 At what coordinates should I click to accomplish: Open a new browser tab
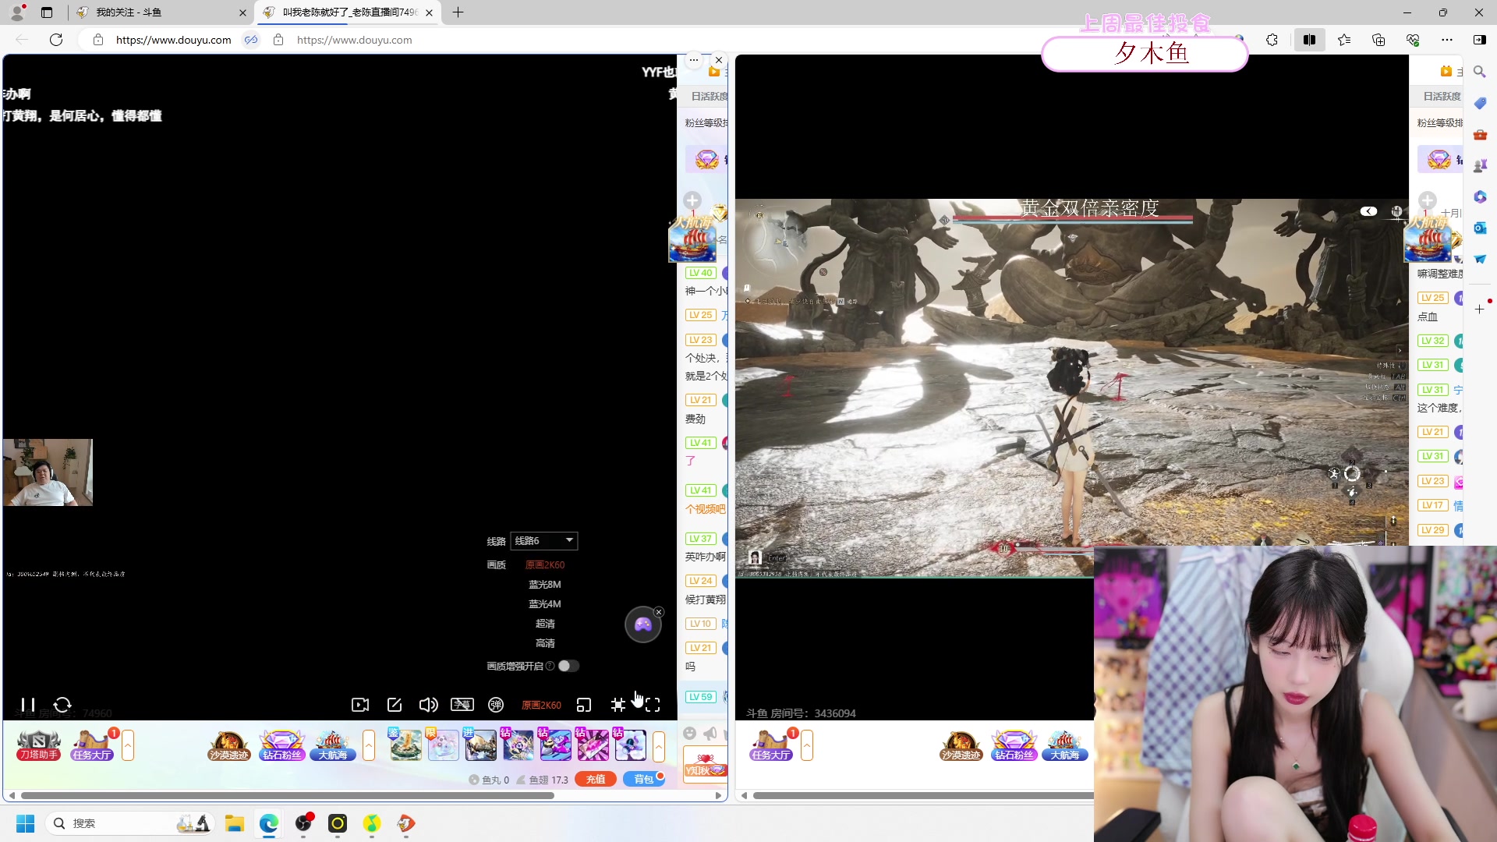tap(458, 12)
